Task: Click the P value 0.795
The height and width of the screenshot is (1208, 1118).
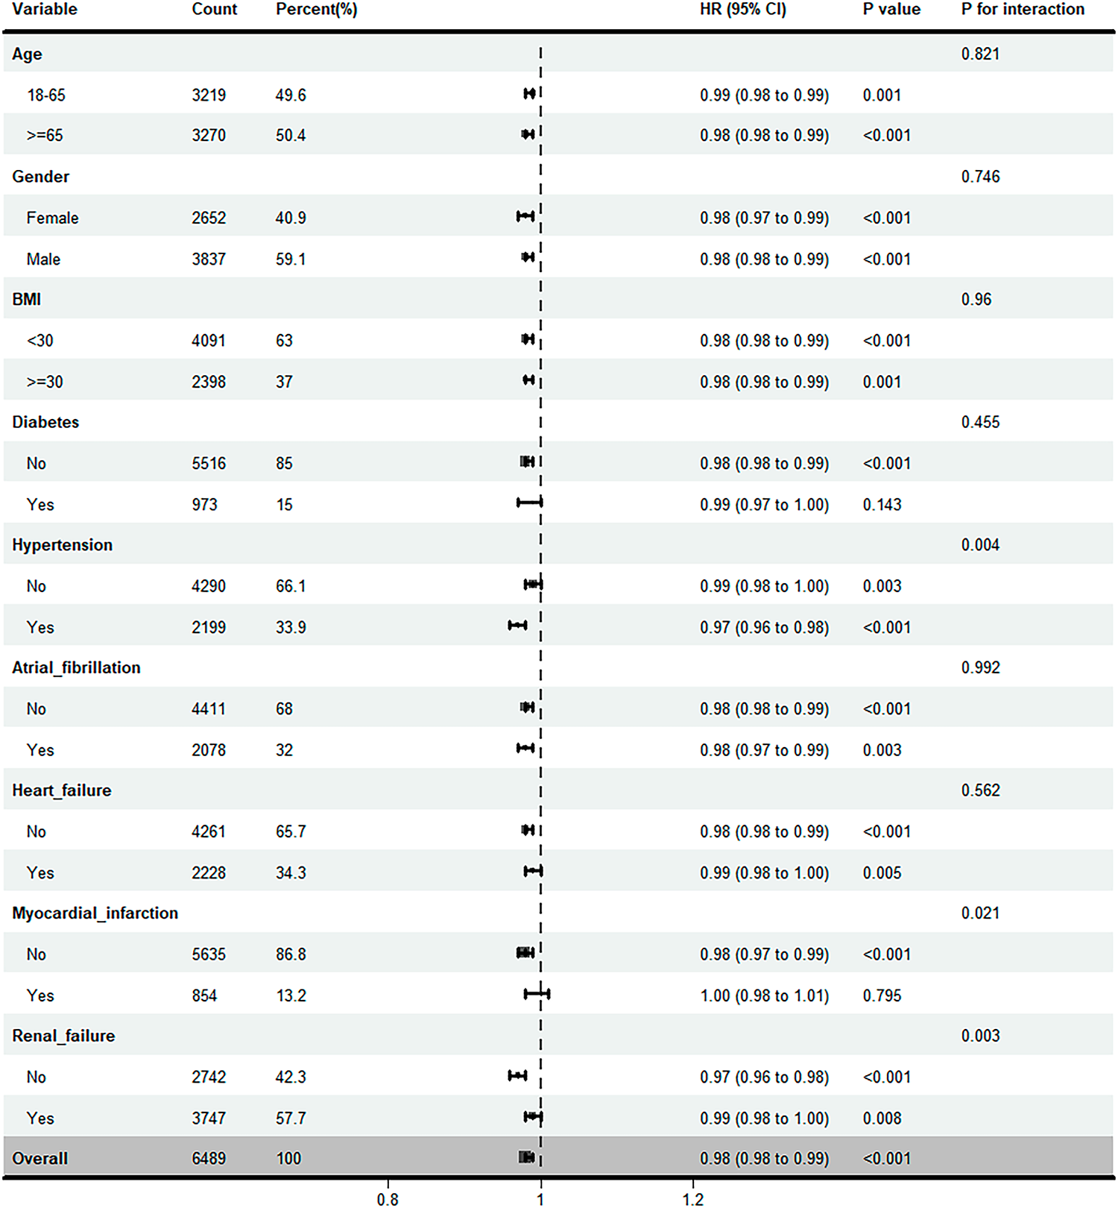Action: tap(882, 995)
